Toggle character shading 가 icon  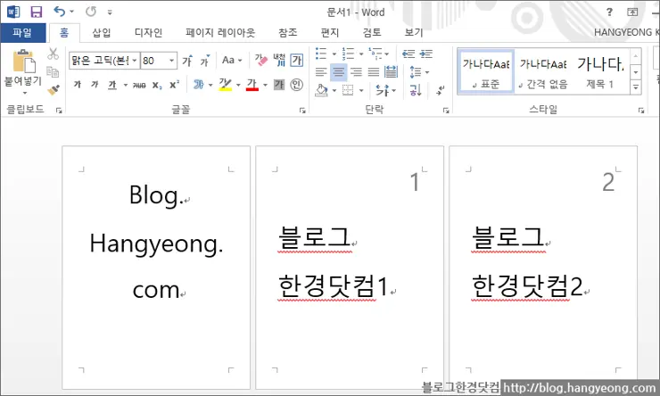[279, 85]
